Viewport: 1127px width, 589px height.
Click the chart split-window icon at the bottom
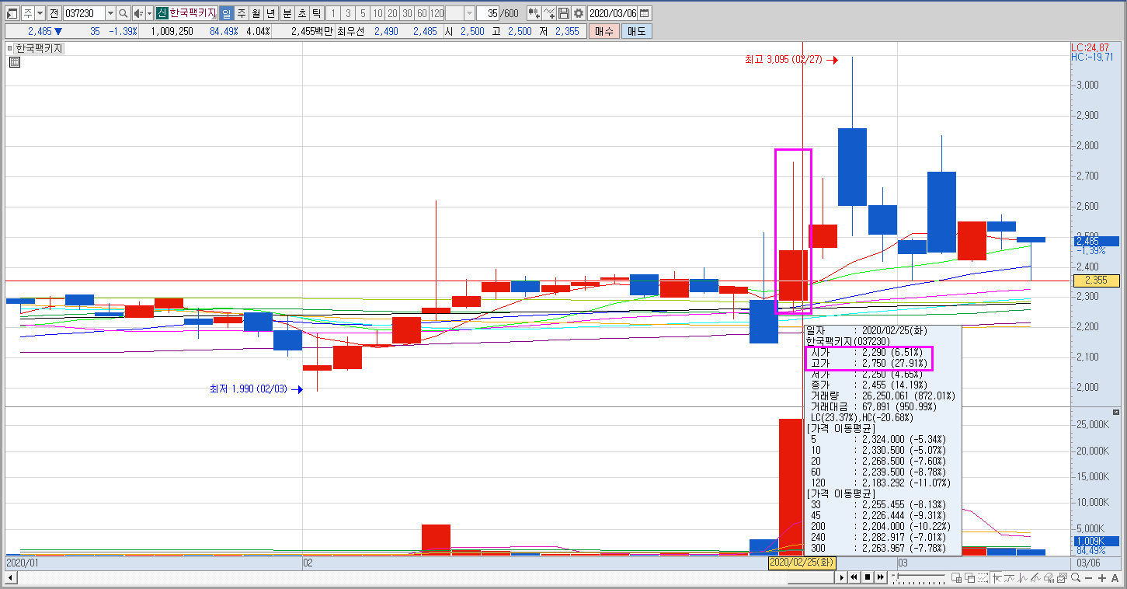coord(957,577)
